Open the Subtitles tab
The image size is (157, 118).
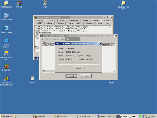[x=49, y=23]
